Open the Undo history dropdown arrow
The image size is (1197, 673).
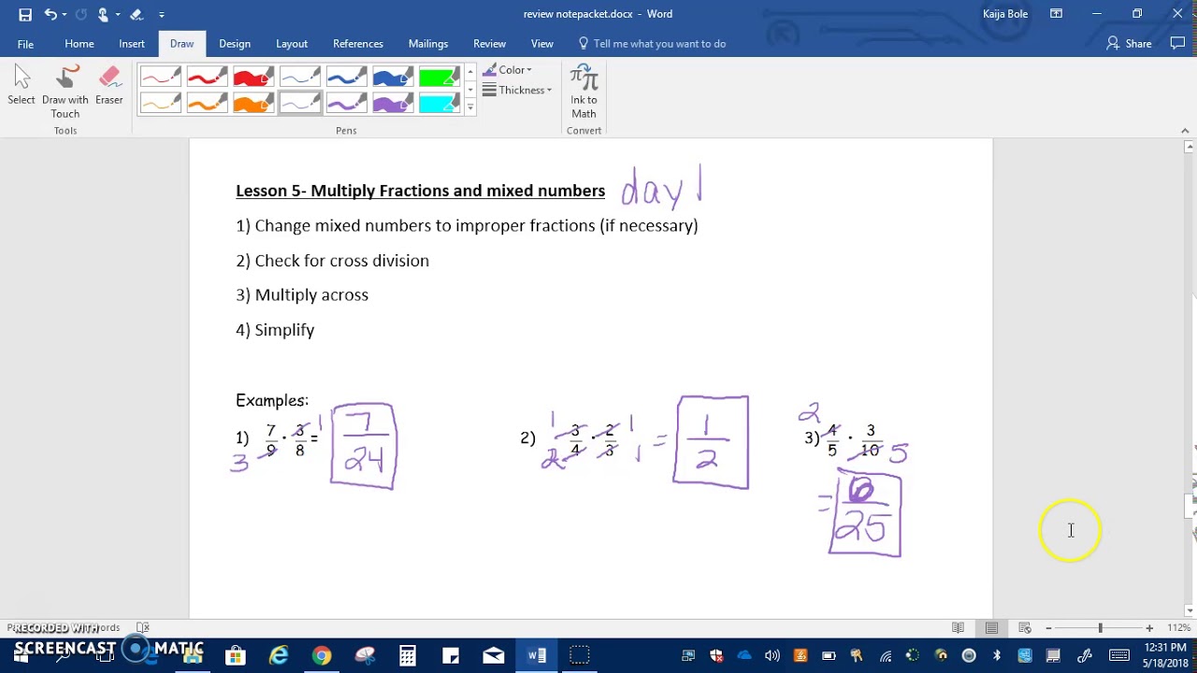[x=65, y=15]
